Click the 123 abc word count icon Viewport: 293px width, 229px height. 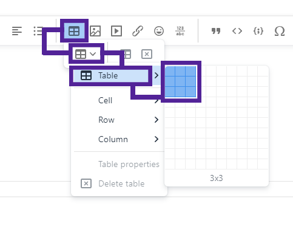[180, 31]
